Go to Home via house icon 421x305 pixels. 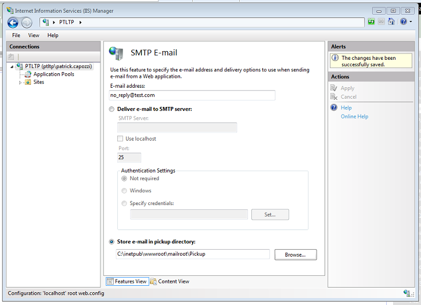point(391,21)
